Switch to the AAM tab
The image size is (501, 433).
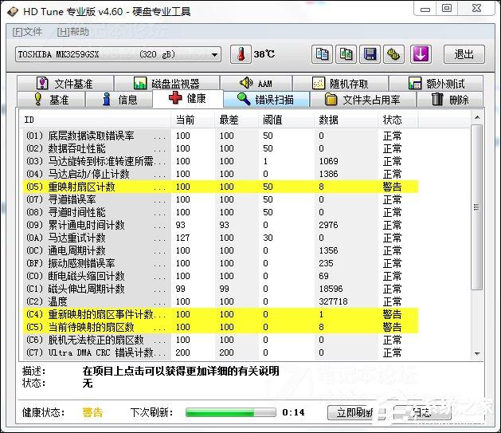pyautogui.click(x=256, y=84)
